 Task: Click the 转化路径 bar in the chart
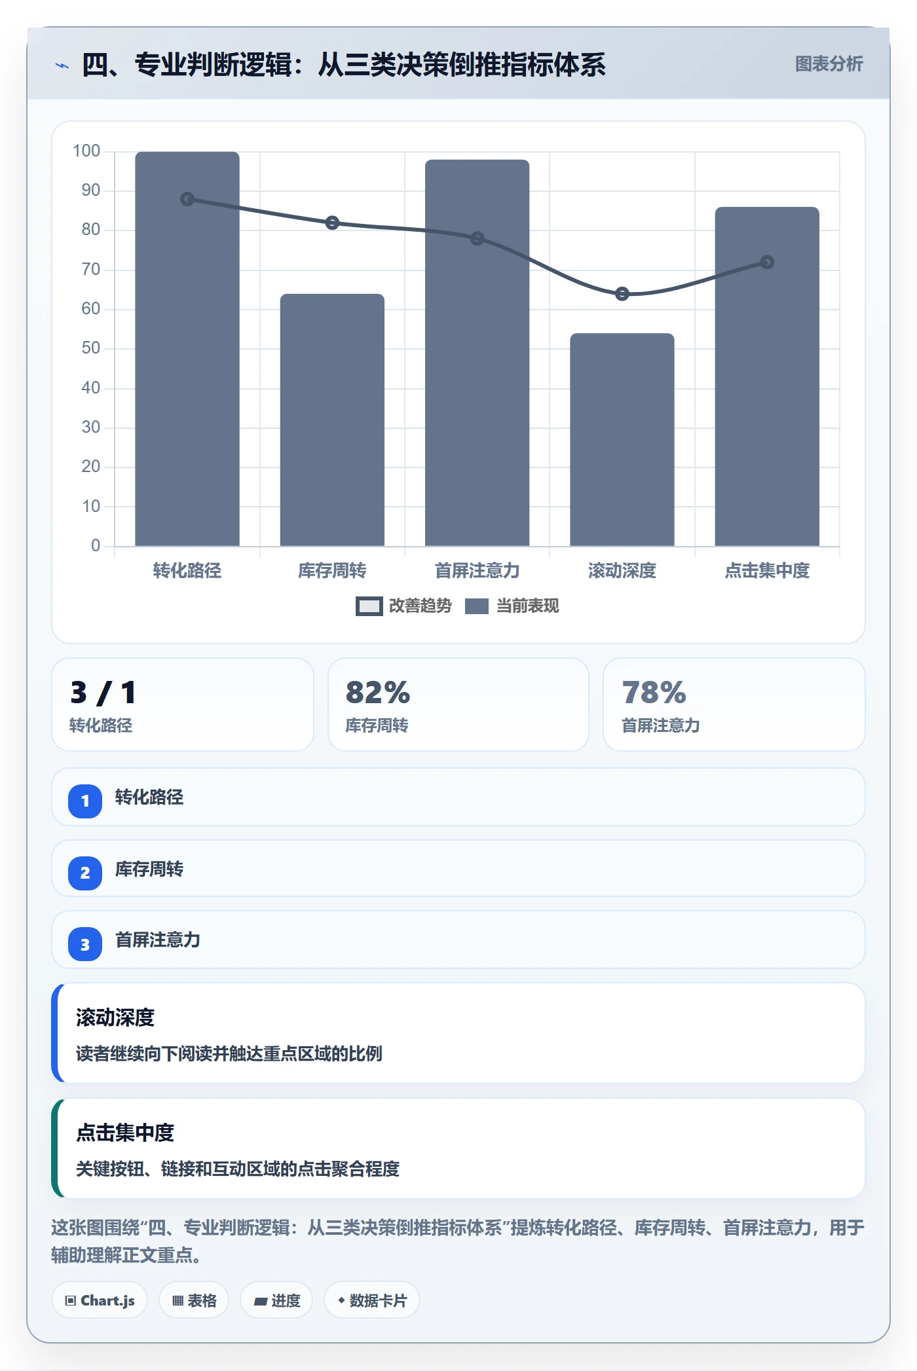click(187, 349)
